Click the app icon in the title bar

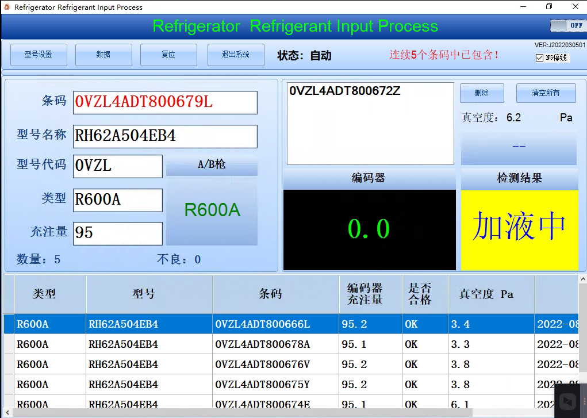click(7, 7)
